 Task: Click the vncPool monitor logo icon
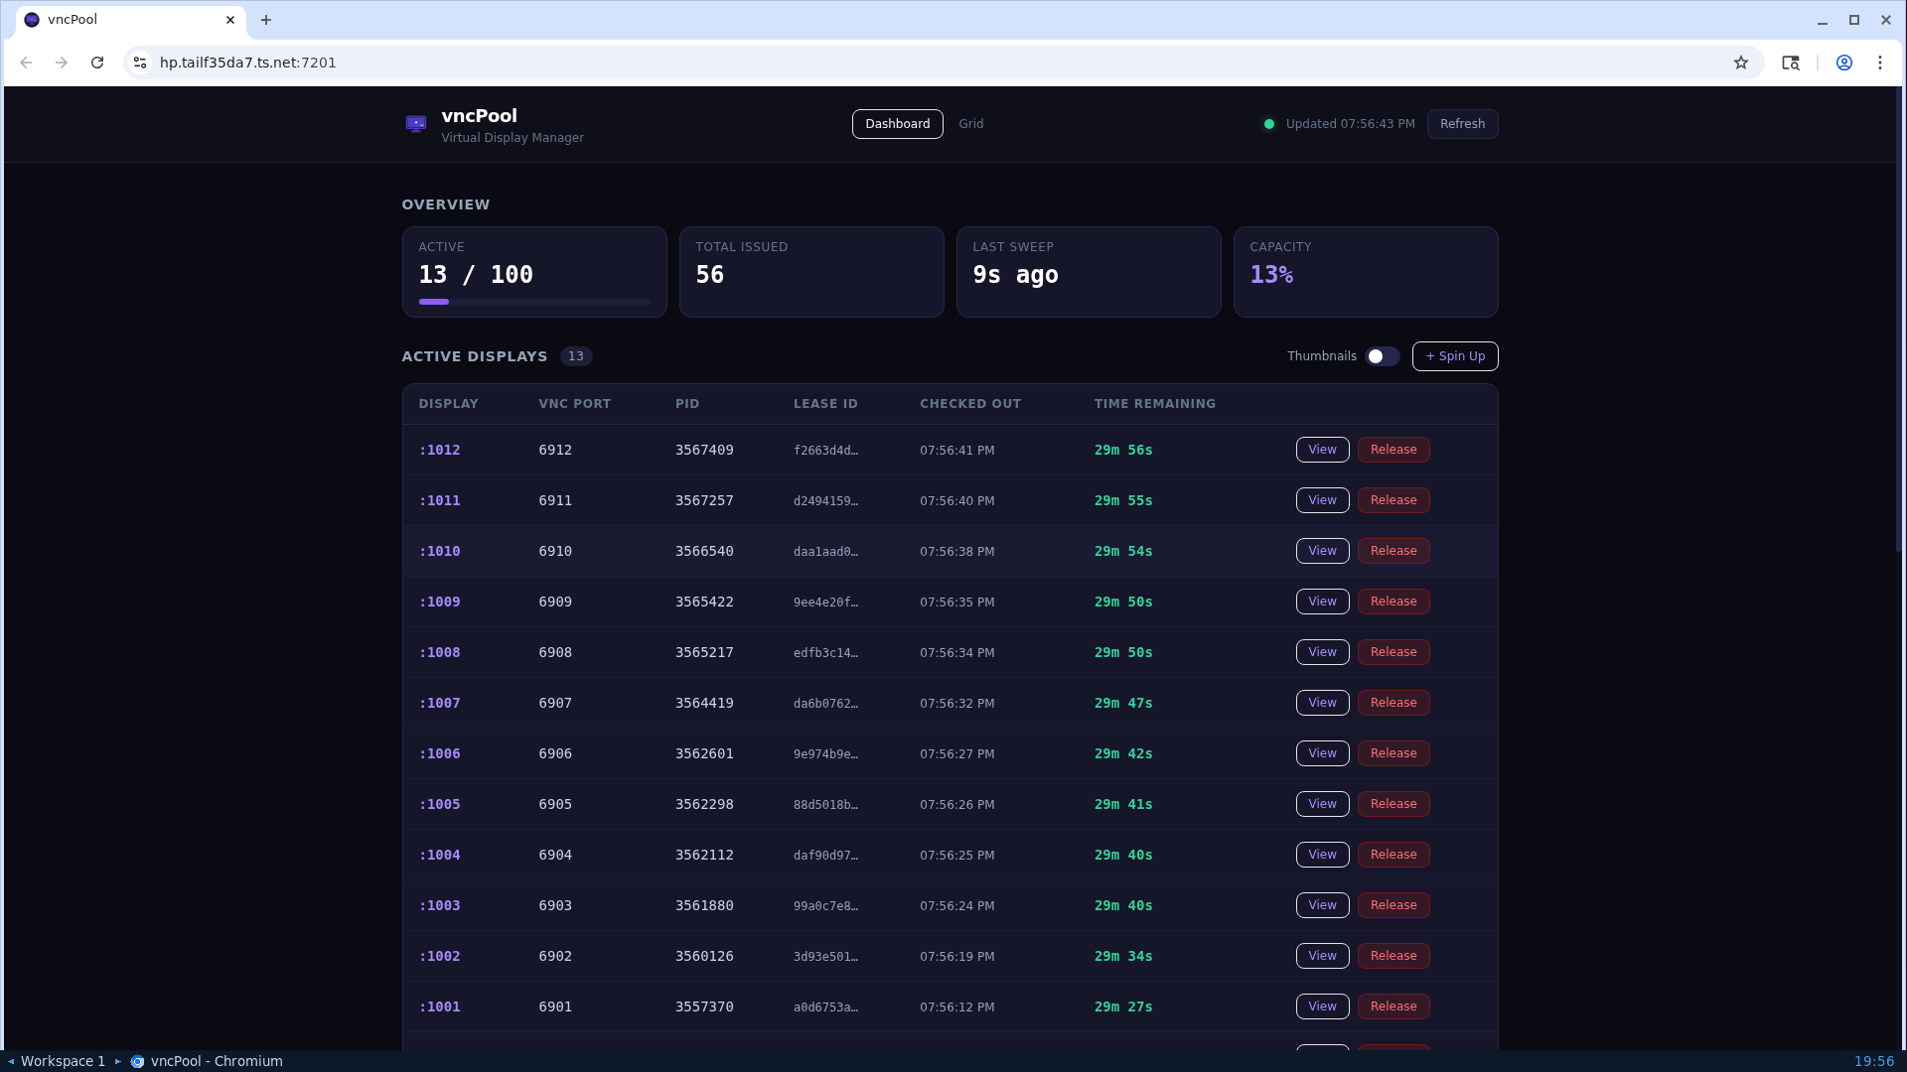416,123
